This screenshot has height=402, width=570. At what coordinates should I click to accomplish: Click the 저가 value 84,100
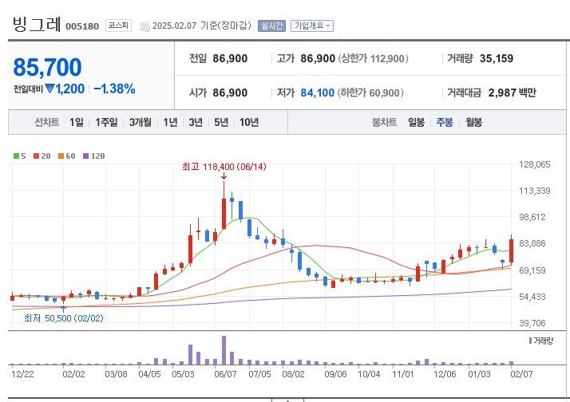pyautogui.click(x=318, y=93)
